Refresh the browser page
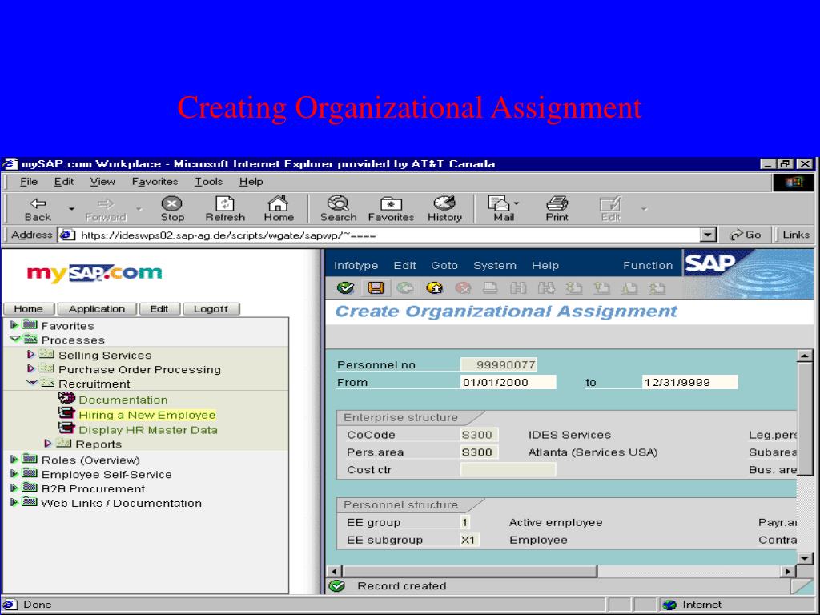 (x=225, y=209)
